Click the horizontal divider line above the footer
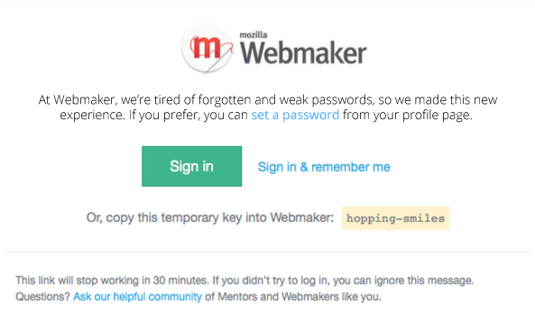This screenshot has height=325, width=535. (268, 252)
